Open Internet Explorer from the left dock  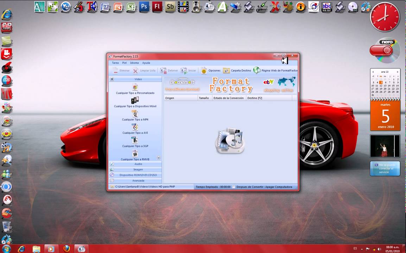[x=6, y=14]
